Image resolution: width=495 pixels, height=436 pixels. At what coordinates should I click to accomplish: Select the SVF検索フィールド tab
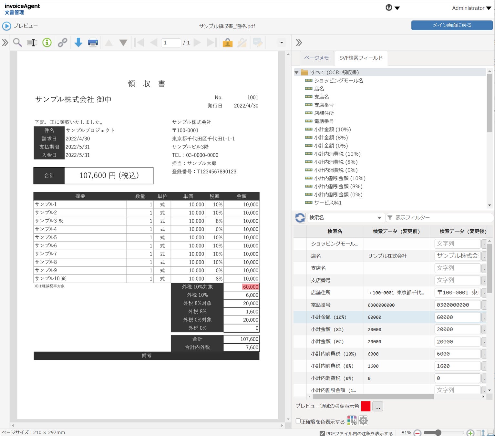[361, 58]
